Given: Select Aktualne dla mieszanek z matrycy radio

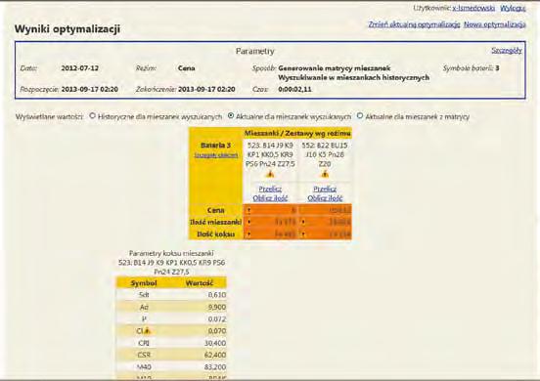Looking at the screenshot, I should tap(360, 116).
